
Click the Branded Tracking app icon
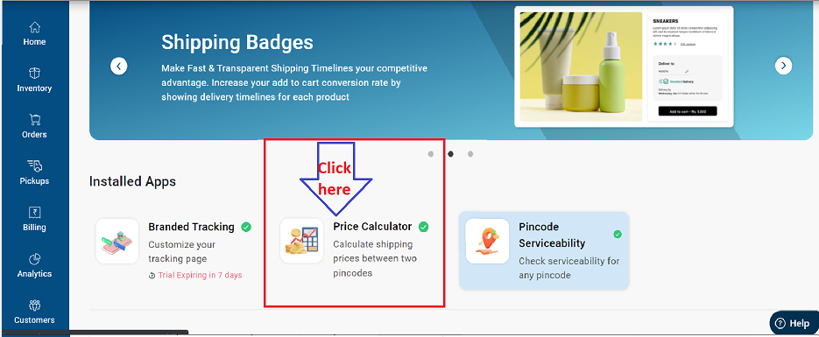117,241
